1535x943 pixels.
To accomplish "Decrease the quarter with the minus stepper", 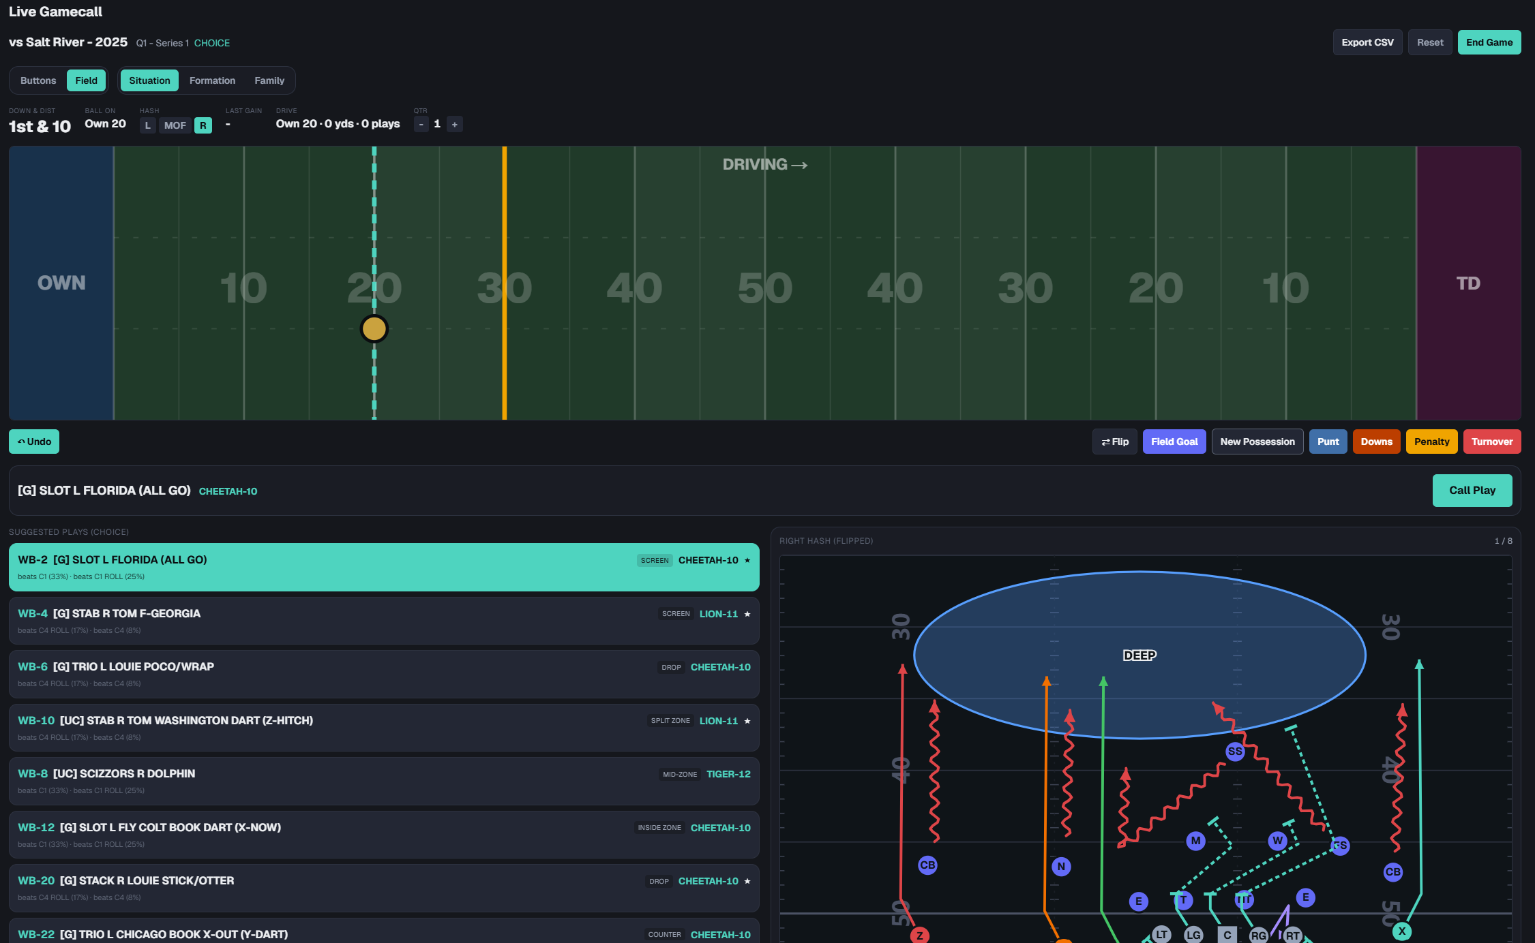I will (x=421, y=124).
